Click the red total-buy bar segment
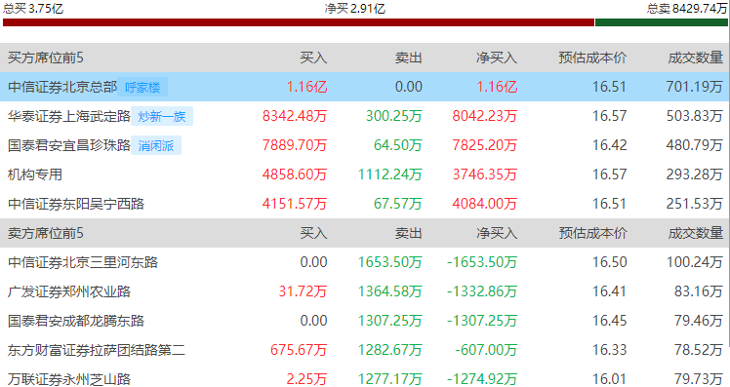Screen dimensions: 730x387 point(299,22)
